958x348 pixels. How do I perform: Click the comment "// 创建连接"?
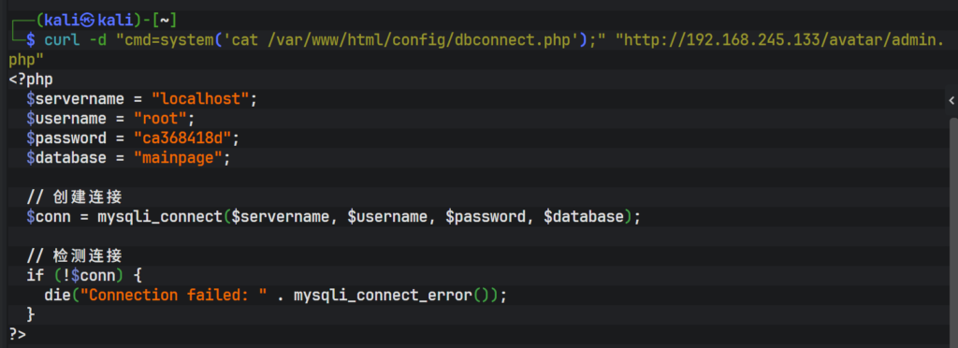click(75, 197)
